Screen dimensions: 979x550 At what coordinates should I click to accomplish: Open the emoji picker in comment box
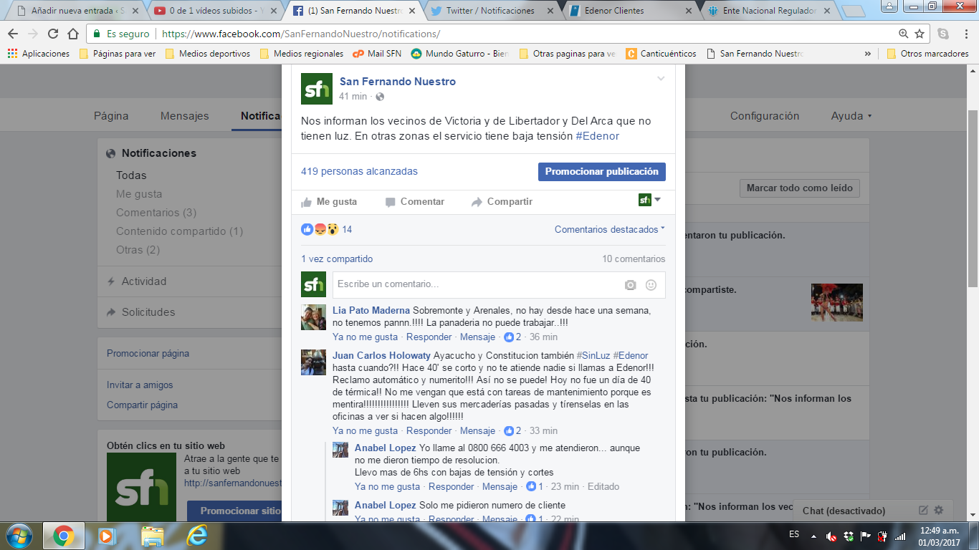tap(651, 285)
